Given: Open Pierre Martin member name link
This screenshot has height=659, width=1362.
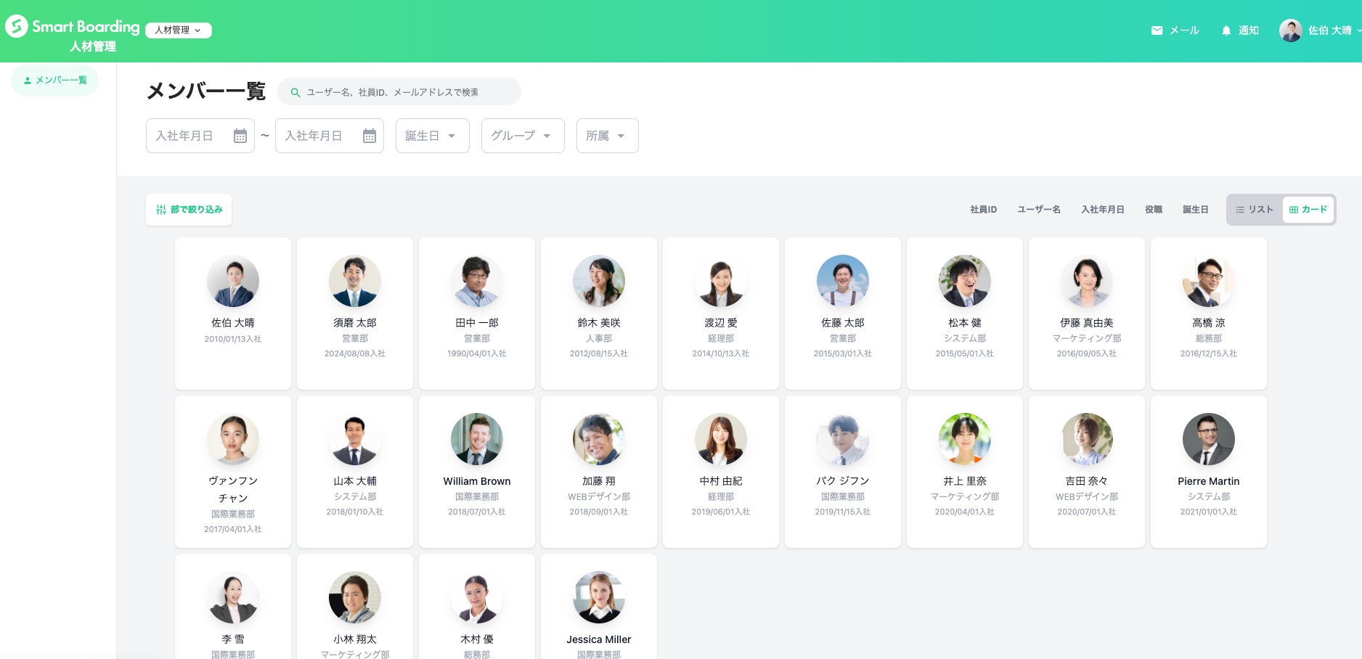Looking at the screenshot, I should click(1209, 481).
